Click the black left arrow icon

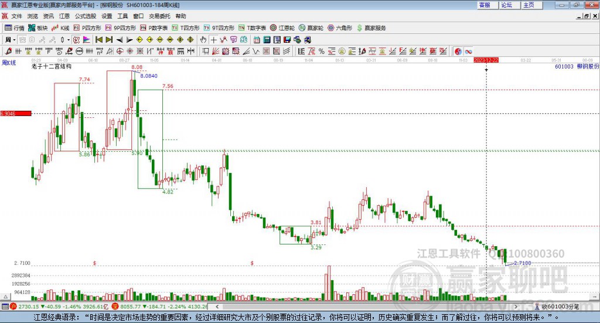(x=120, y=40)
